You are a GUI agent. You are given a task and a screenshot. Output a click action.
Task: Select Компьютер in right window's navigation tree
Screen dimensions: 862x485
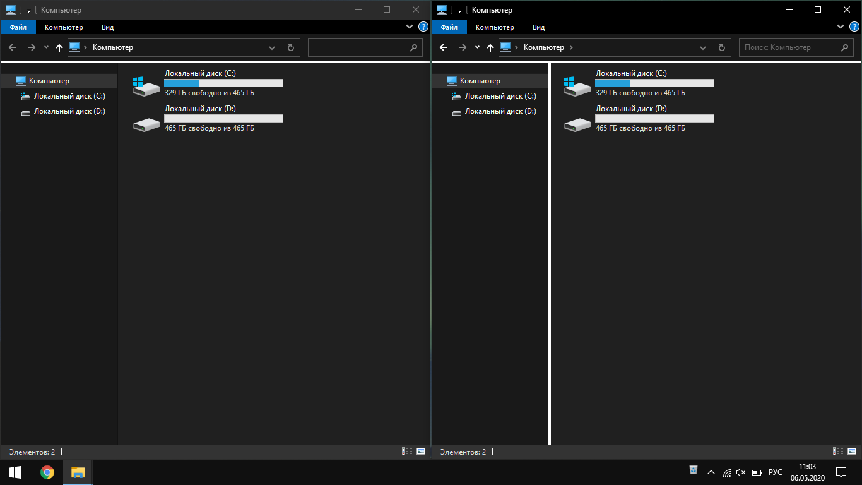490,81
